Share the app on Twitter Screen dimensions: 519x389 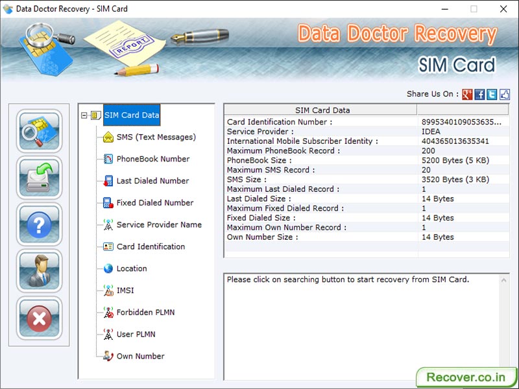491,94
